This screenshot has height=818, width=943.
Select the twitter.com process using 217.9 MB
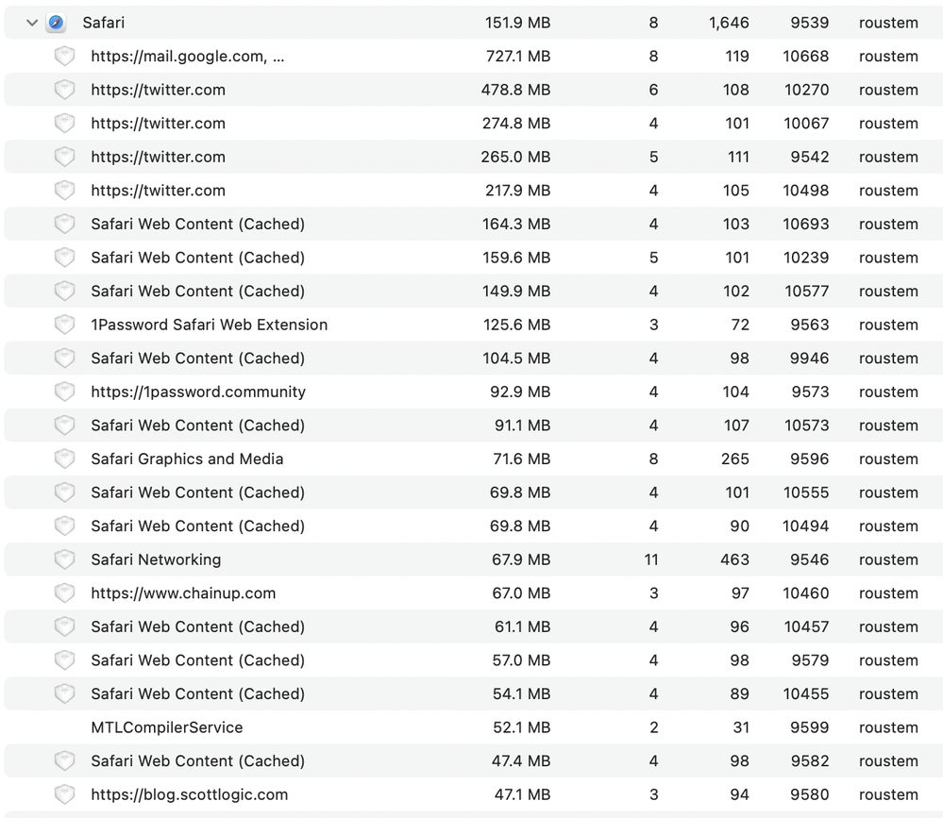click(x=158, y=191)
